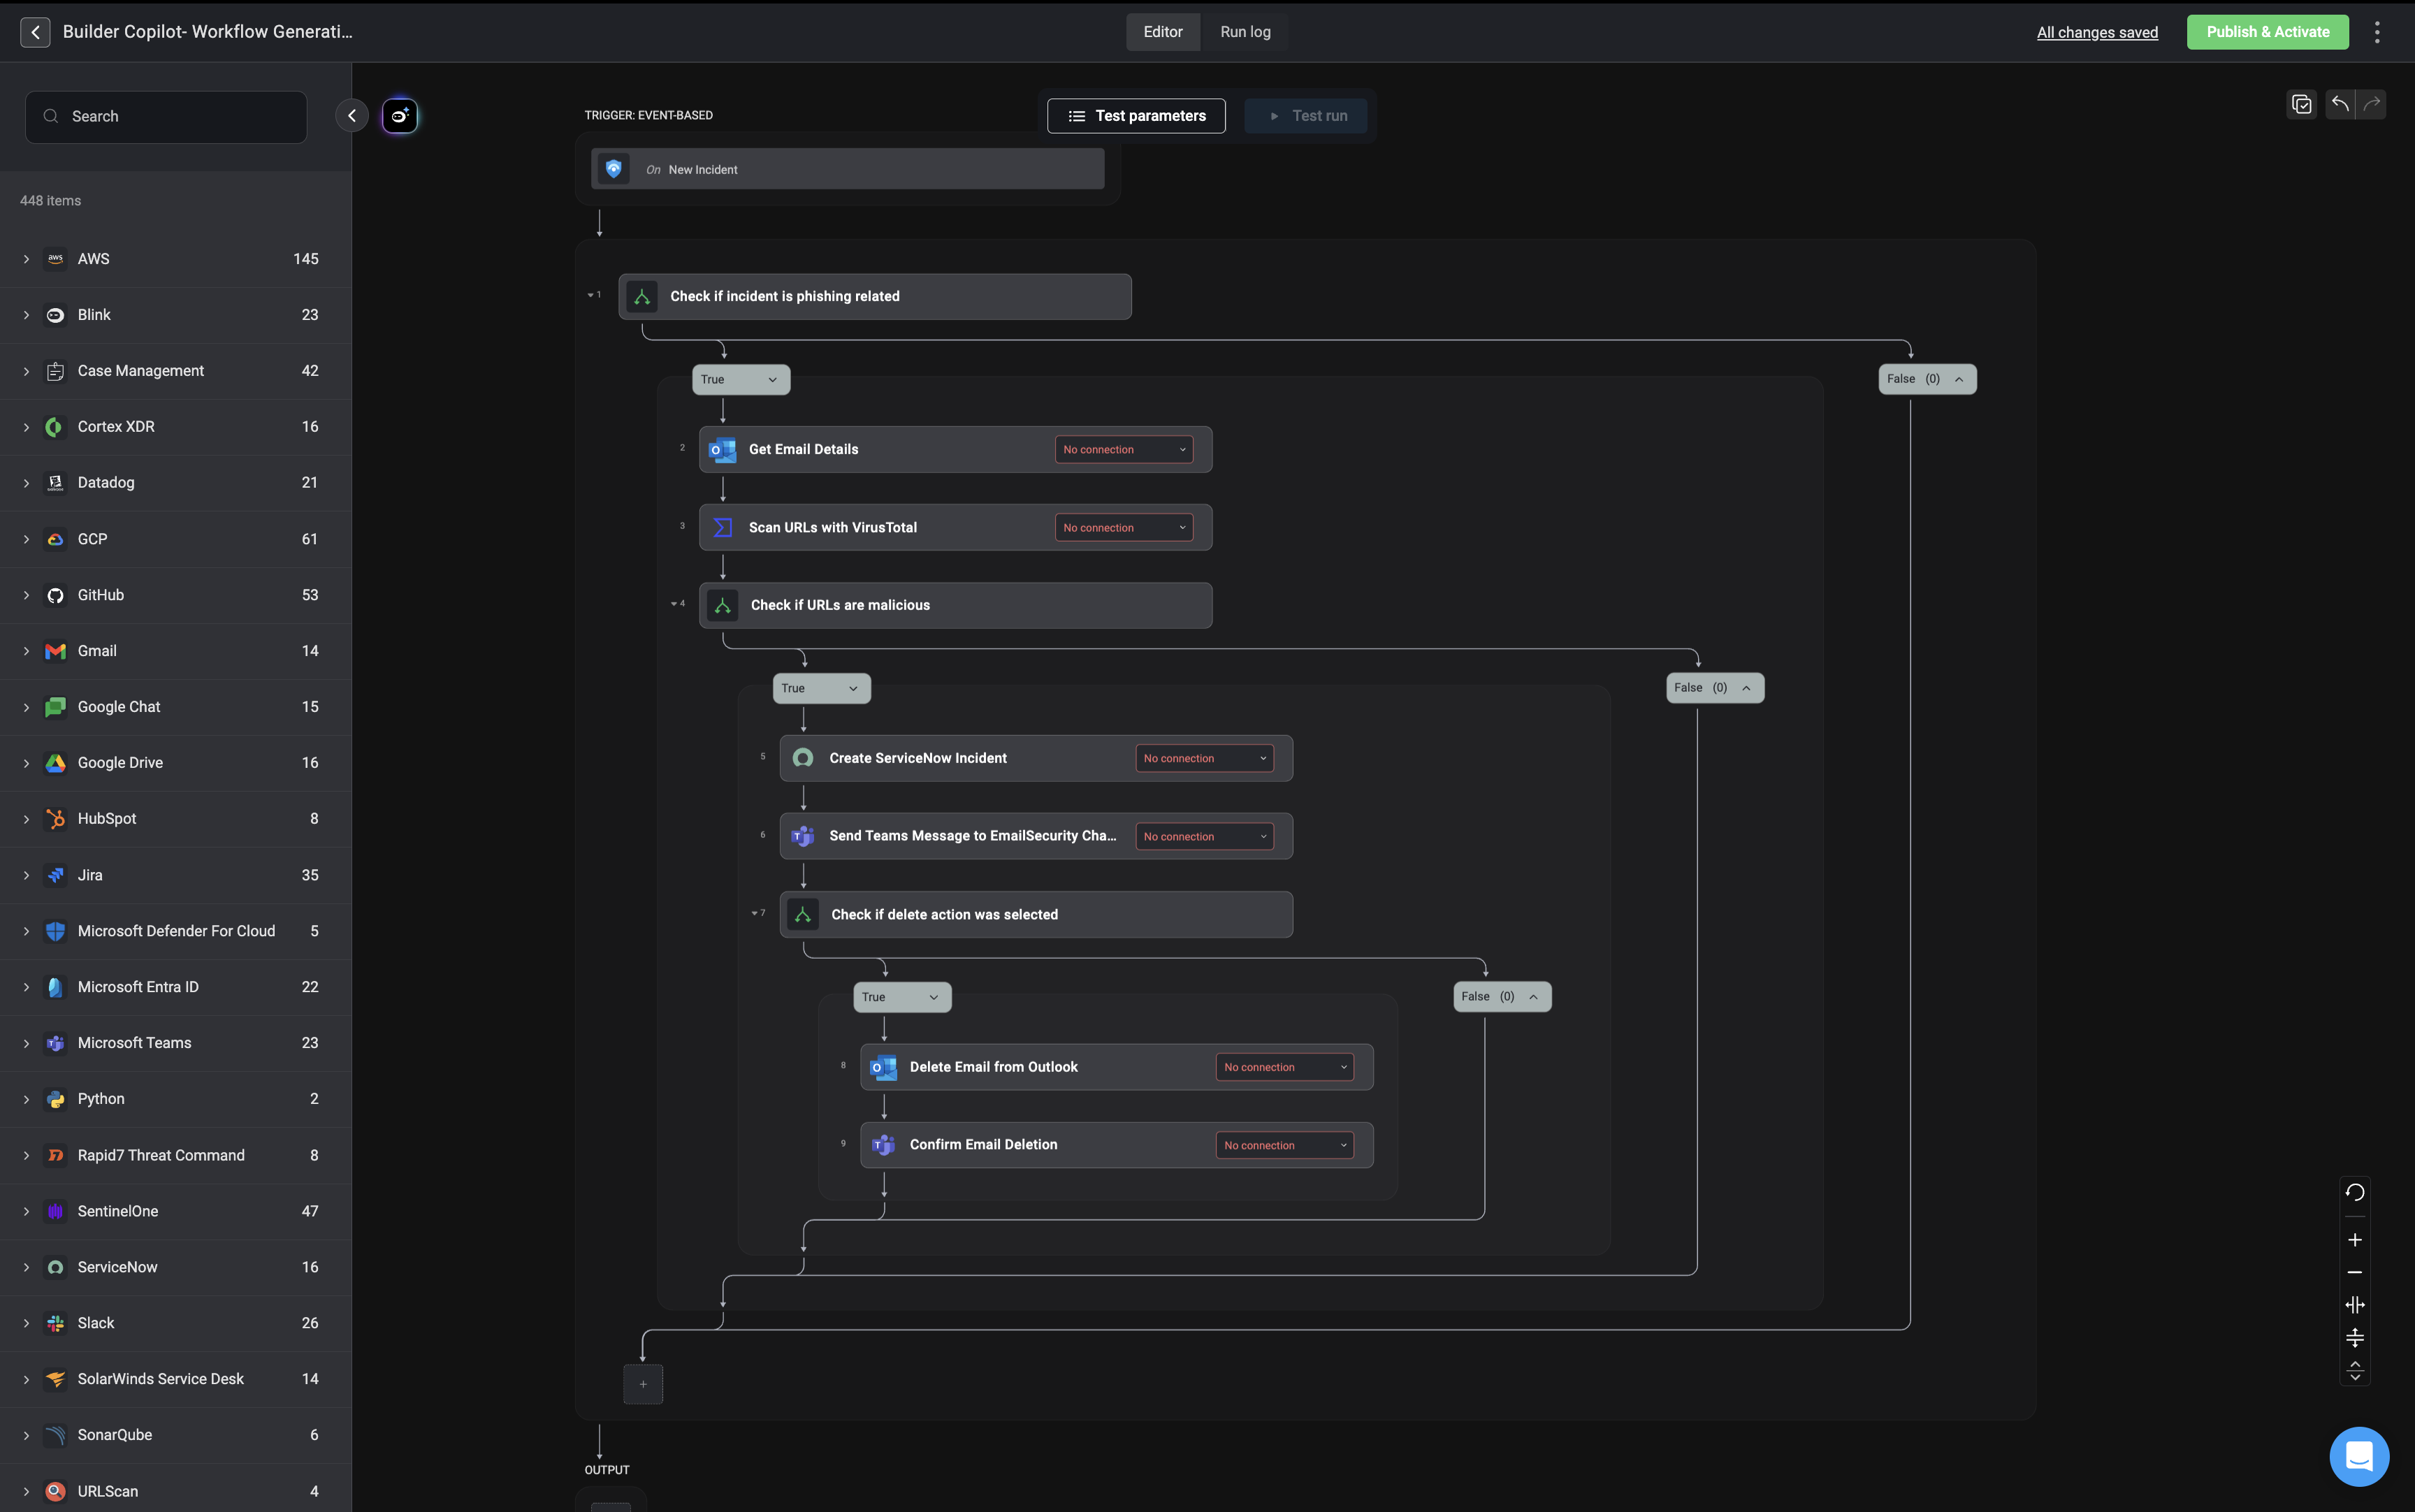Click the reset view circular arrow icon
Screen dimensions: 2415x1512
[x=2354, y=1192]
